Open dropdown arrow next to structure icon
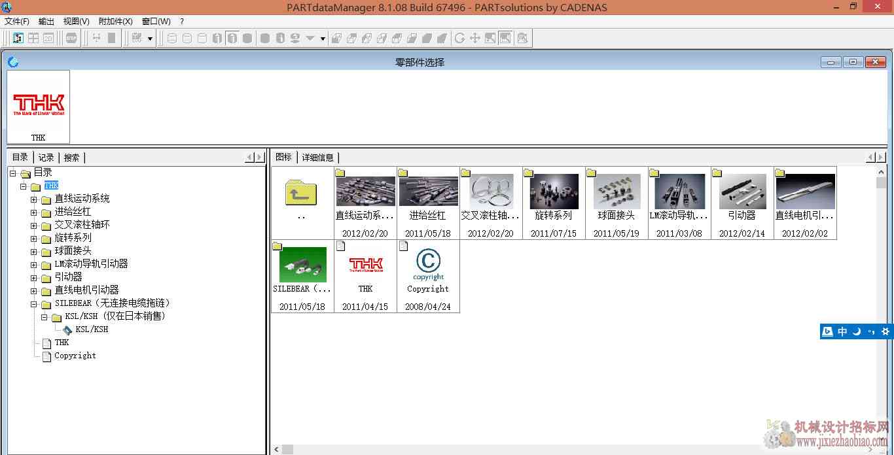 click(150, 39)
